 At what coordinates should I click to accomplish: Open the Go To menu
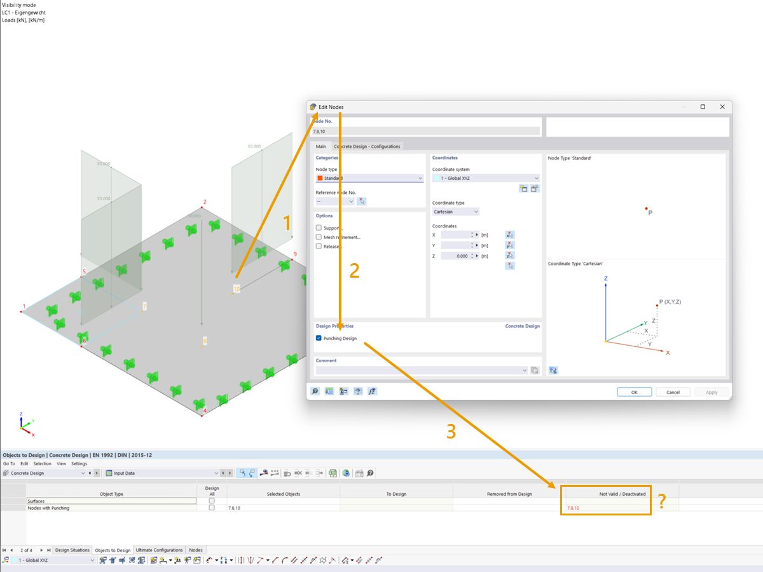pyautogui.click(x=9, y=463)
